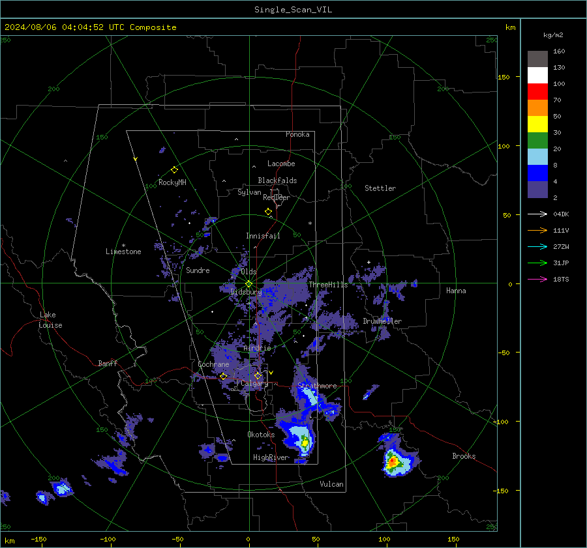587x548 pixels.
Task: Click the red 100 kg/m2 legend swatch
Action: click(537, 92)
